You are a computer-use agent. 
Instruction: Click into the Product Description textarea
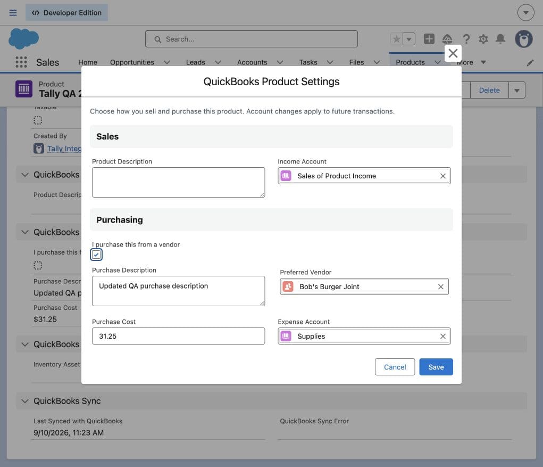click(x=178, y=182)
